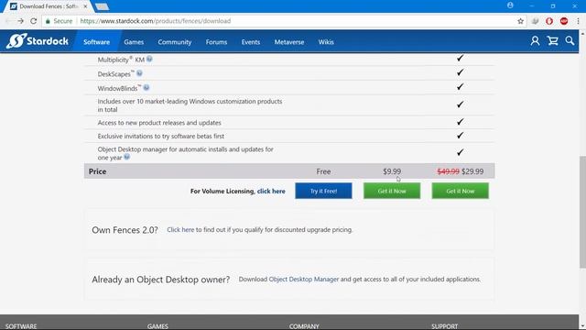Click the SUPPORT footer heading

pyautogui.click(x=444, y=326)
